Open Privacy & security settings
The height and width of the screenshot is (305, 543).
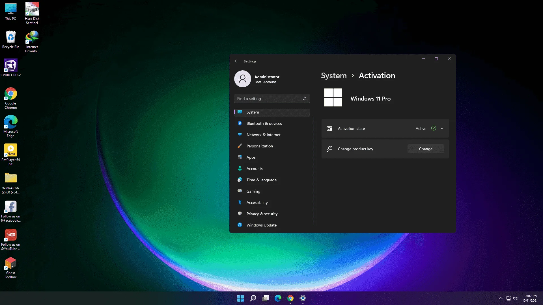click(x=272, y=214)
